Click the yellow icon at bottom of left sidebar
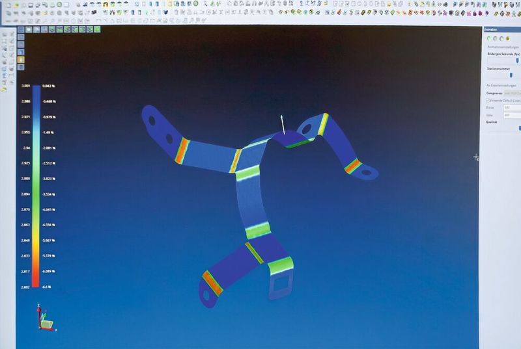This screenshot has width=521, height=349. (x=4, y=89)
